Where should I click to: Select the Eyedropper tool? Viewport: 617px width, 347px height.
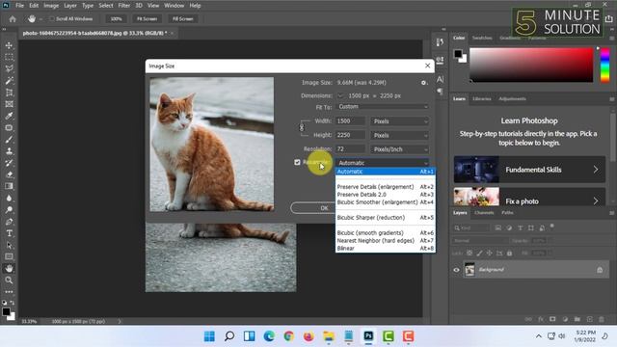(x=9, y=116)
